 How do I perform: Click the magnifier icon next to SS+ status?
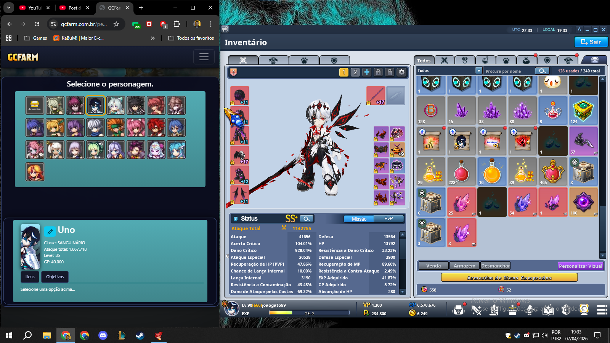tap(307, 218)
